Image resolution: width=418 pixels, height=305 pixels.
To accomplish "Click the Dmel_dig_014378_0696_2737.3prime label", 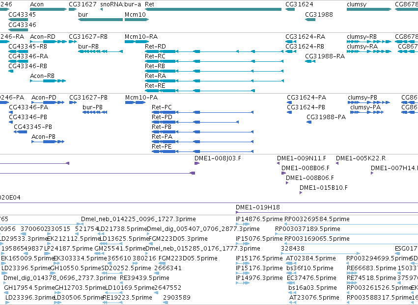I will pyautogui.click(x=60, y=278).
